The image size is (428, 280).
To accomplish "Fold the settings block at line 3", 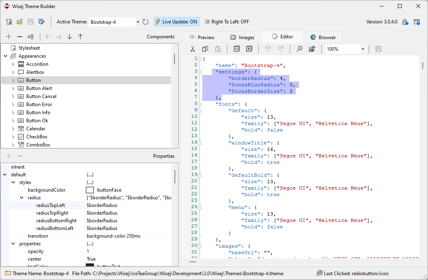I will click(x=200, y=72).
